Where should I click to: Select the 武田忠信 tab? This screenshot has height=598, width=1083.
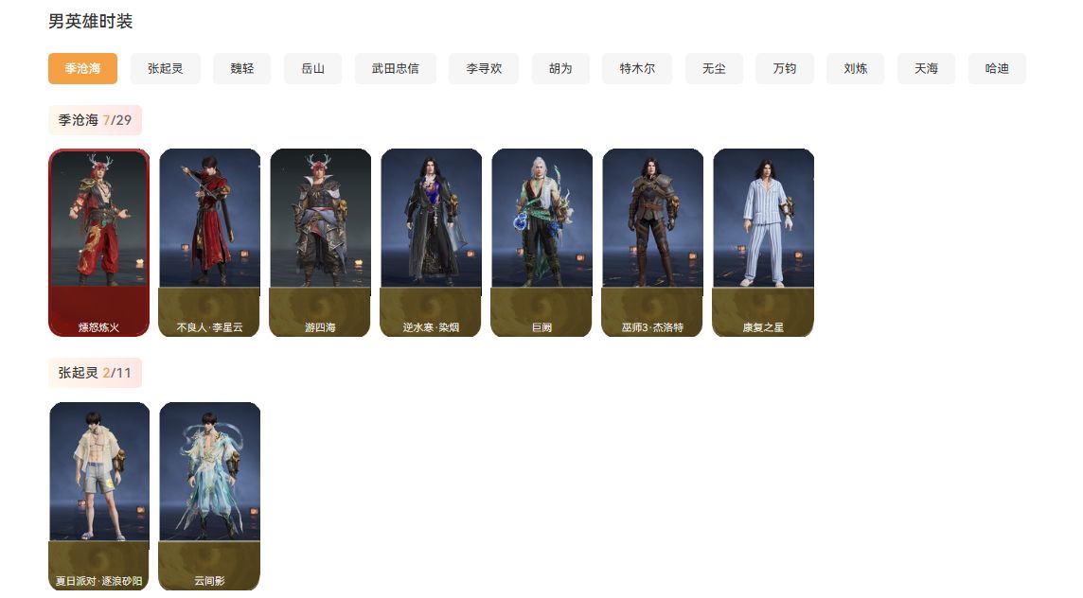pyautogui.click(x=395, y=68)
